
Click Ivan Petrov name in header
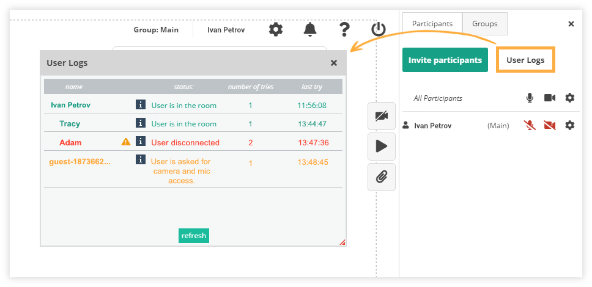(226, 30)
